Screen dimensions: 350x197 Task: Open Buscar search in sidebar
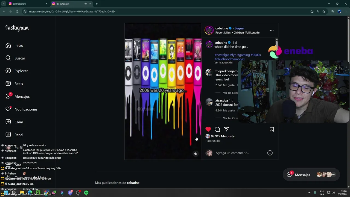click(x=15, y=58)
